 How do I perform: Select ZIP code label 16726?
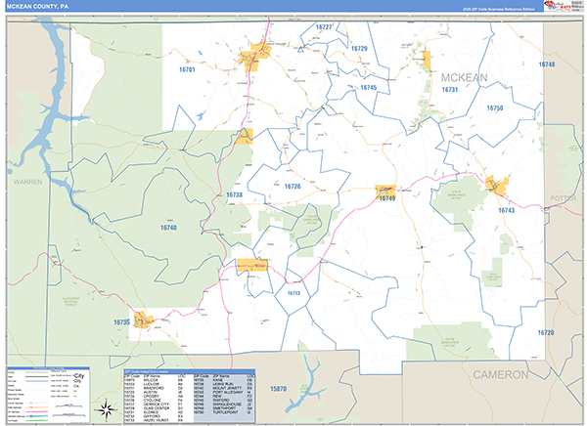292,186
